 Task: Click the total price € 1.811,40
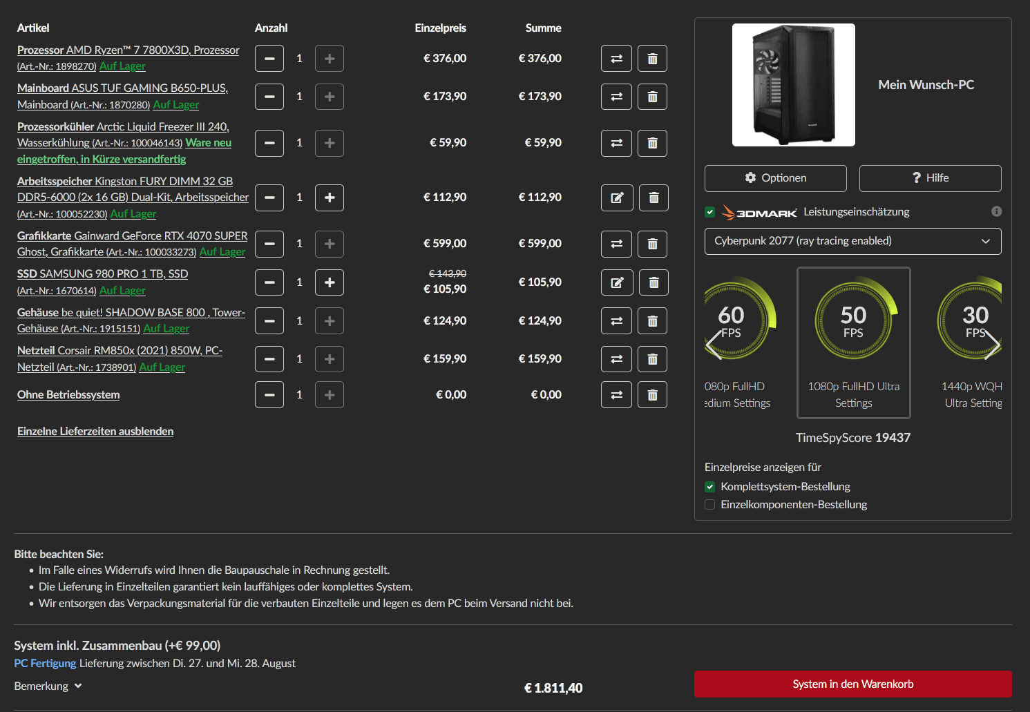tap(553, 688)
